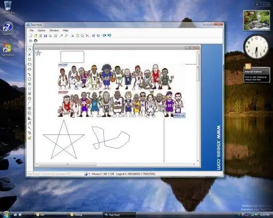Click the settings gear icon in second toolbar row
Viewport: 273px width, 218px height.
click(30, 41)
